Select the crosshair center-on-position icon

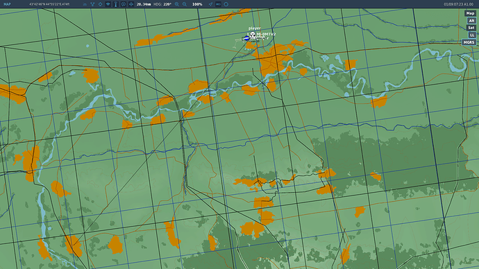point(131,4)
